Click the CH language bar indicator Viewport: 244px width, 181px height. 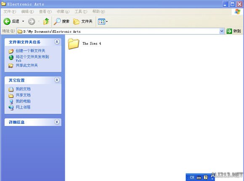pyautogui.click(x=192, y=177)
